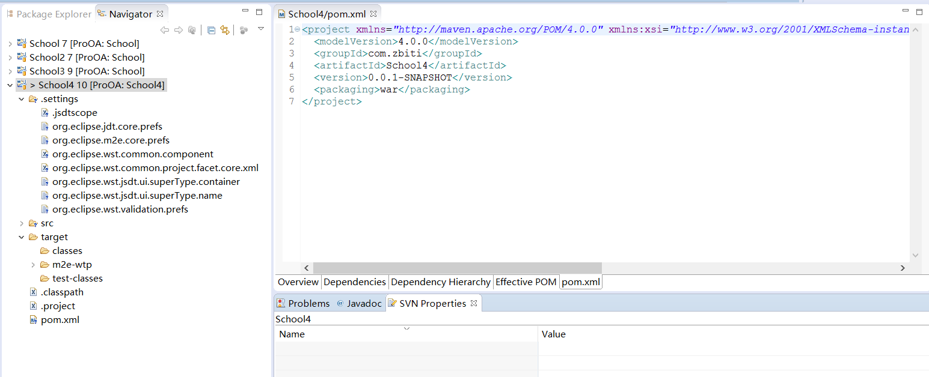Viewport: 929px width, 377px height.
Task: Maximize the editor area
Action: [919, 11]
